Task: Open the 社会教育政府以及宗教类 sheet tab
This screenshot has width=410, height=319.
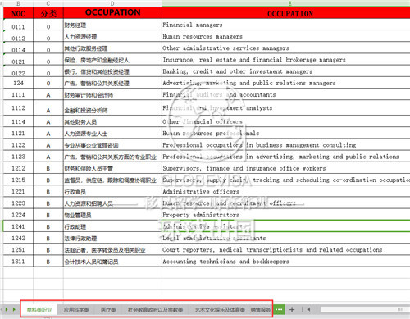Action: (x=155, y=310)
